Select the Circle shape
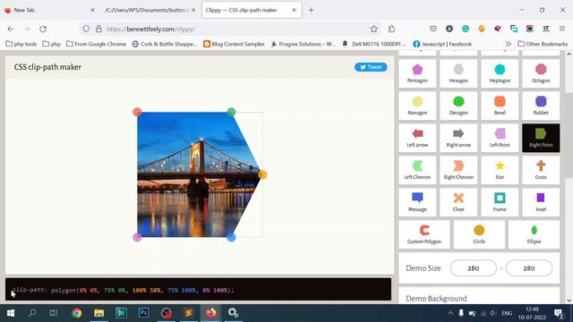 479,234
